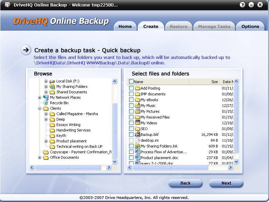Click the Back button

click(185, 183)
